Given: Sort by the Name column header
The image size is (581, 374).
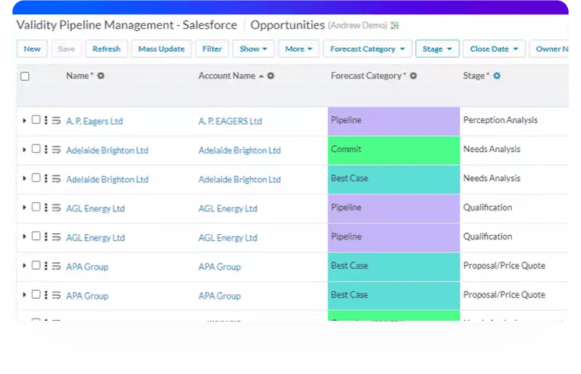Looking at the screenshot, I should point(79,76).
